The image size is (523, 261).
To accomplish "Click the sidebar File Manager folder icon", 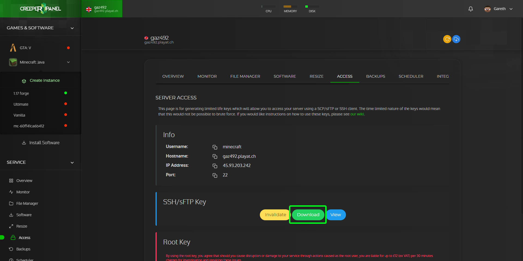I will (x=11, y=203).
